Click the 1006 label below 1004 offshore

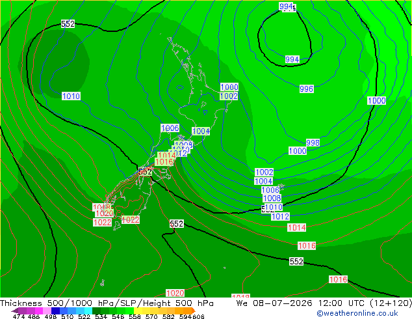coord(270,189)
